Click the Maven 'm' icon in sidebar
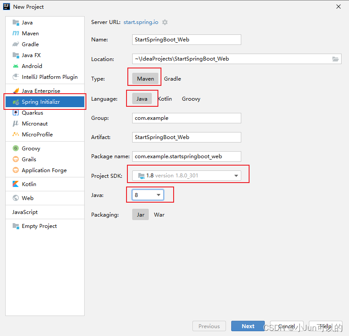This screenshot has height=336, width=349. pos(16,34)
